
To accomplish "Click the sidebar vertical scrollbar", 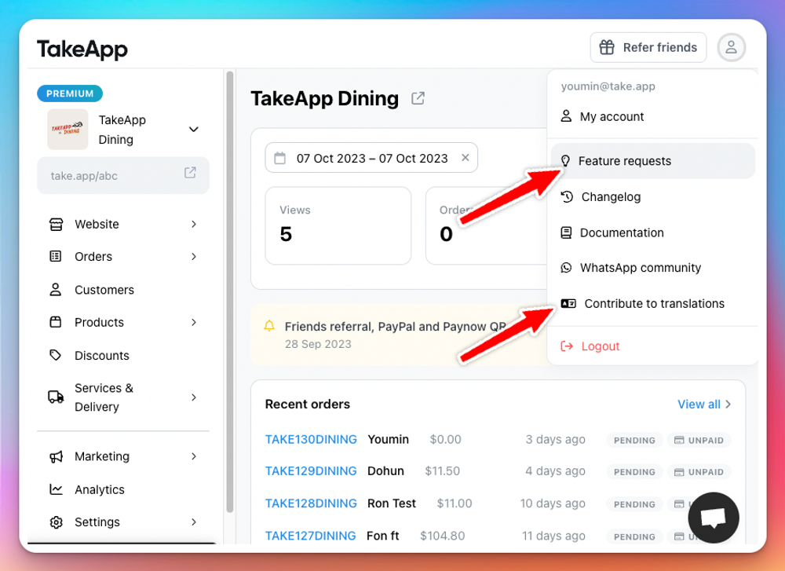I will tap(230, 292).
